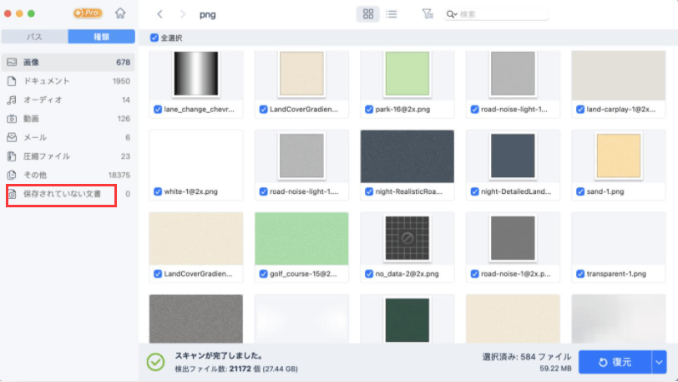
Task: Click the 59.22 MB size text
Action: [555, 369]
